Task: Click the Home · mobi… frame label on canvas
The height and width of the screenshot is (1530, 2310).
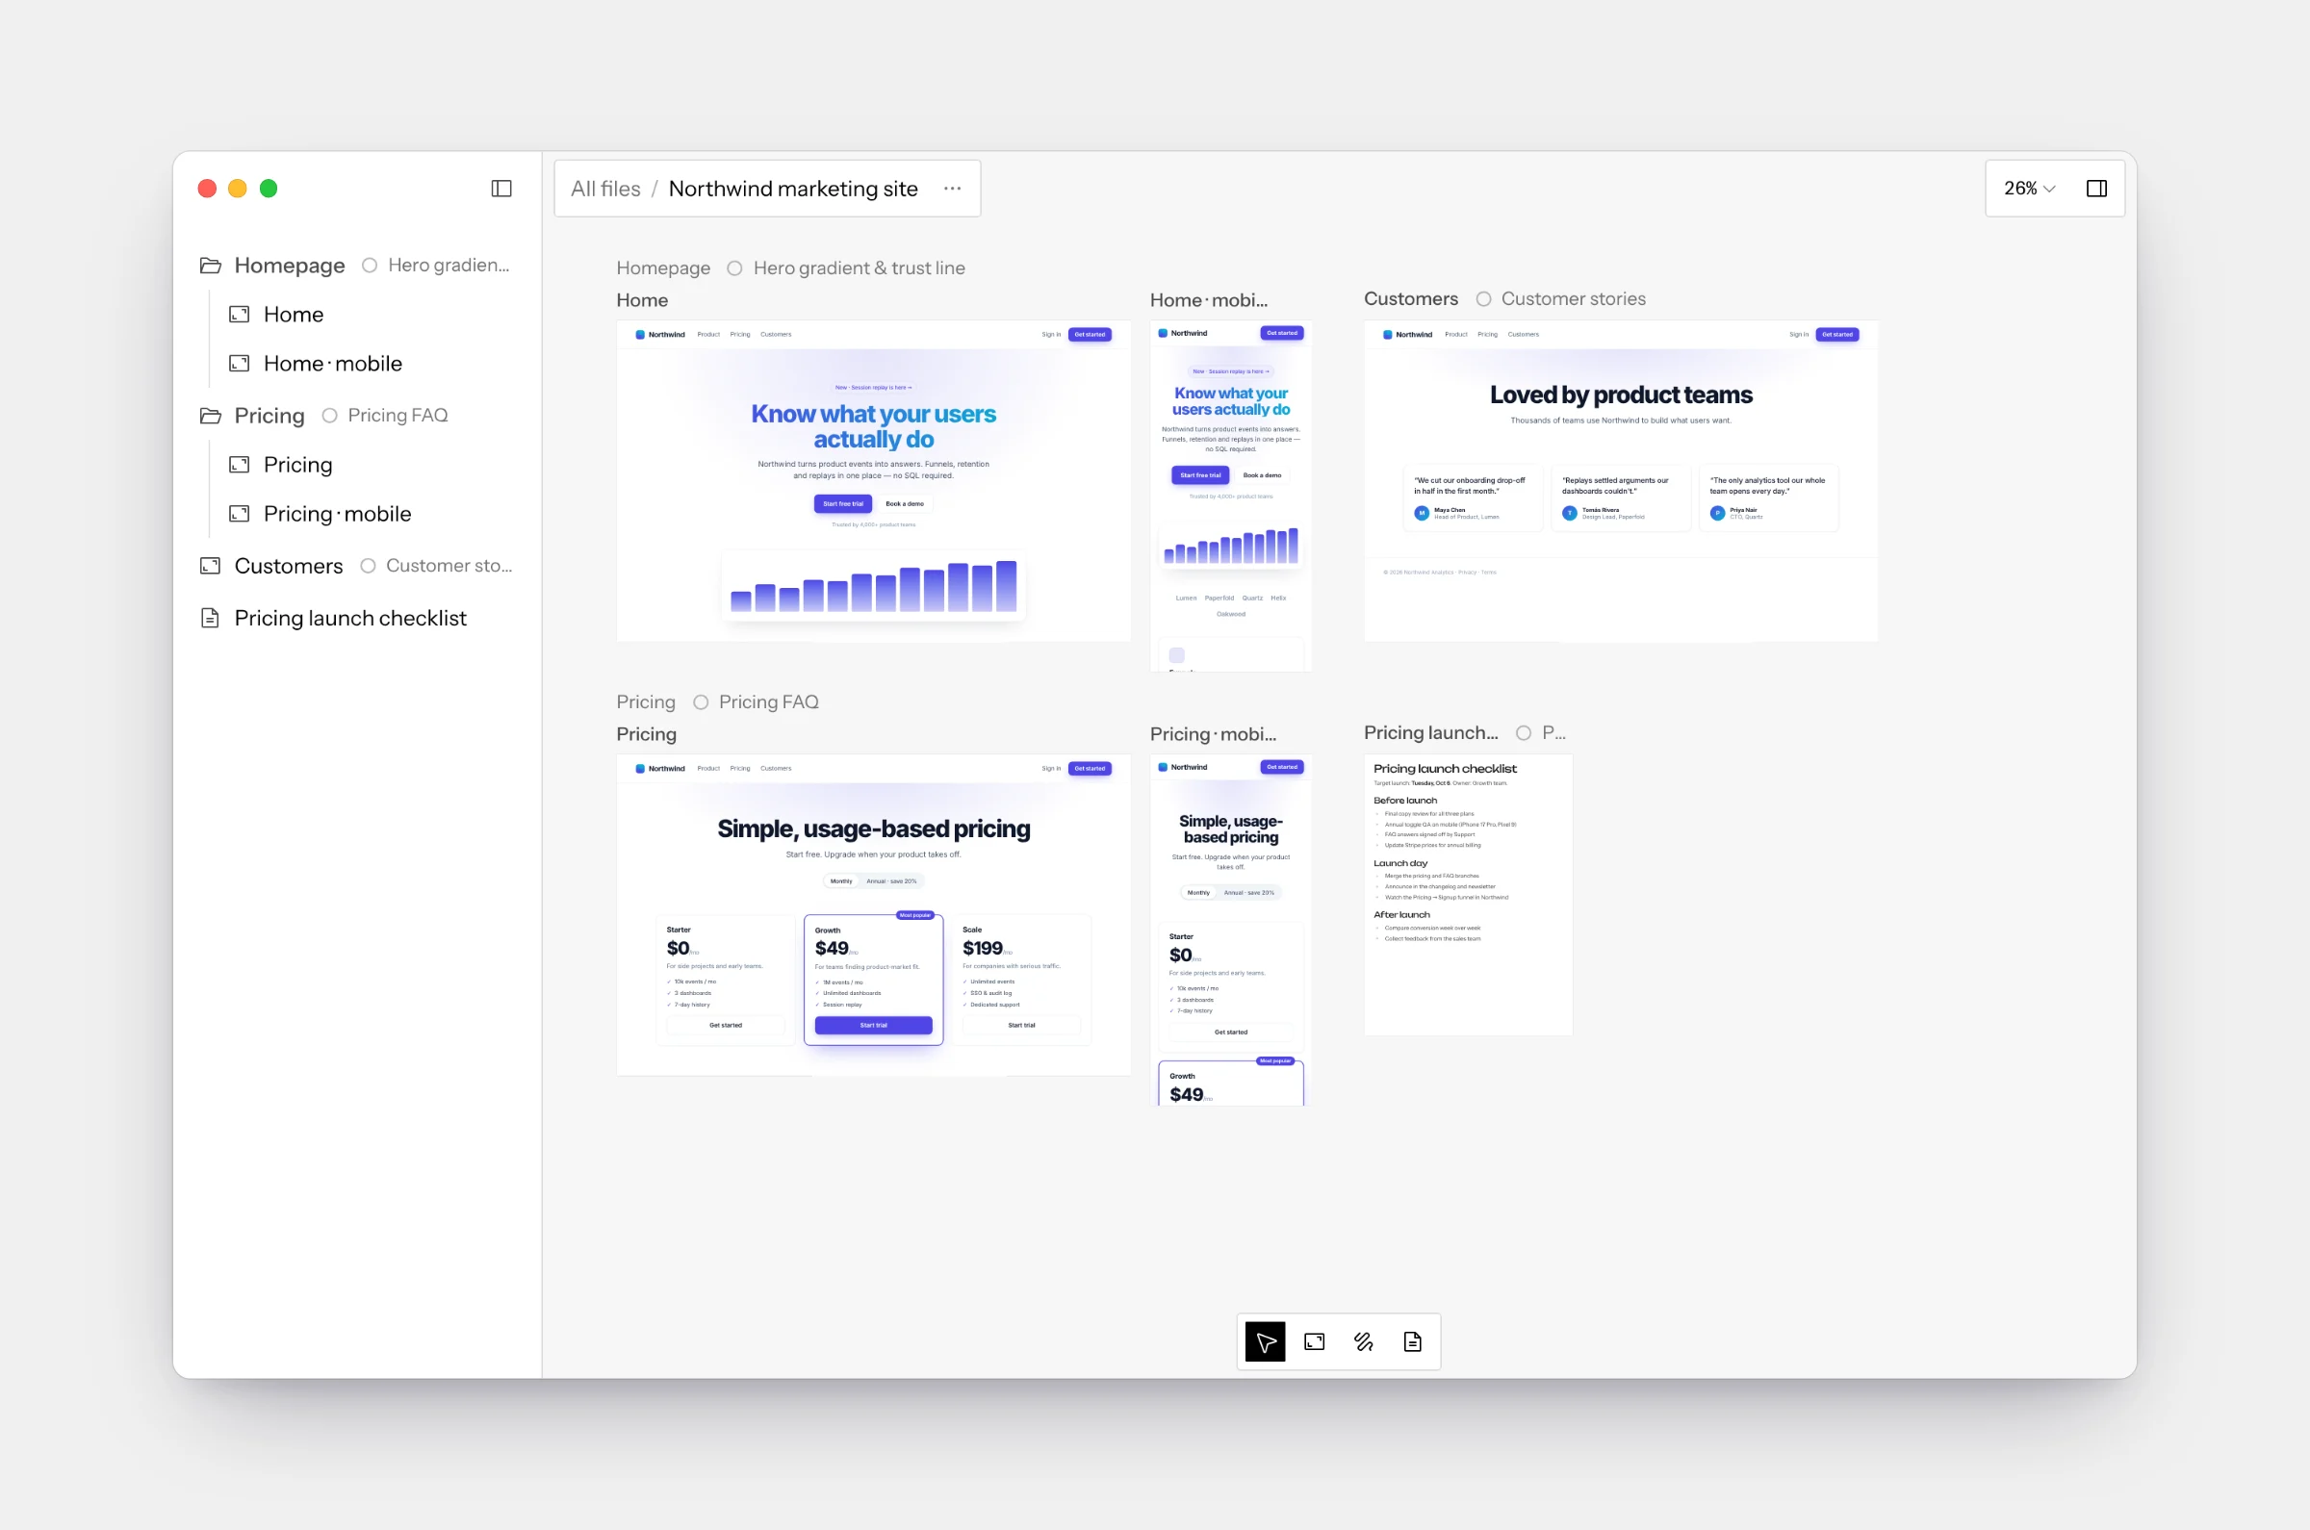Action: click(x=1208, y=300)
